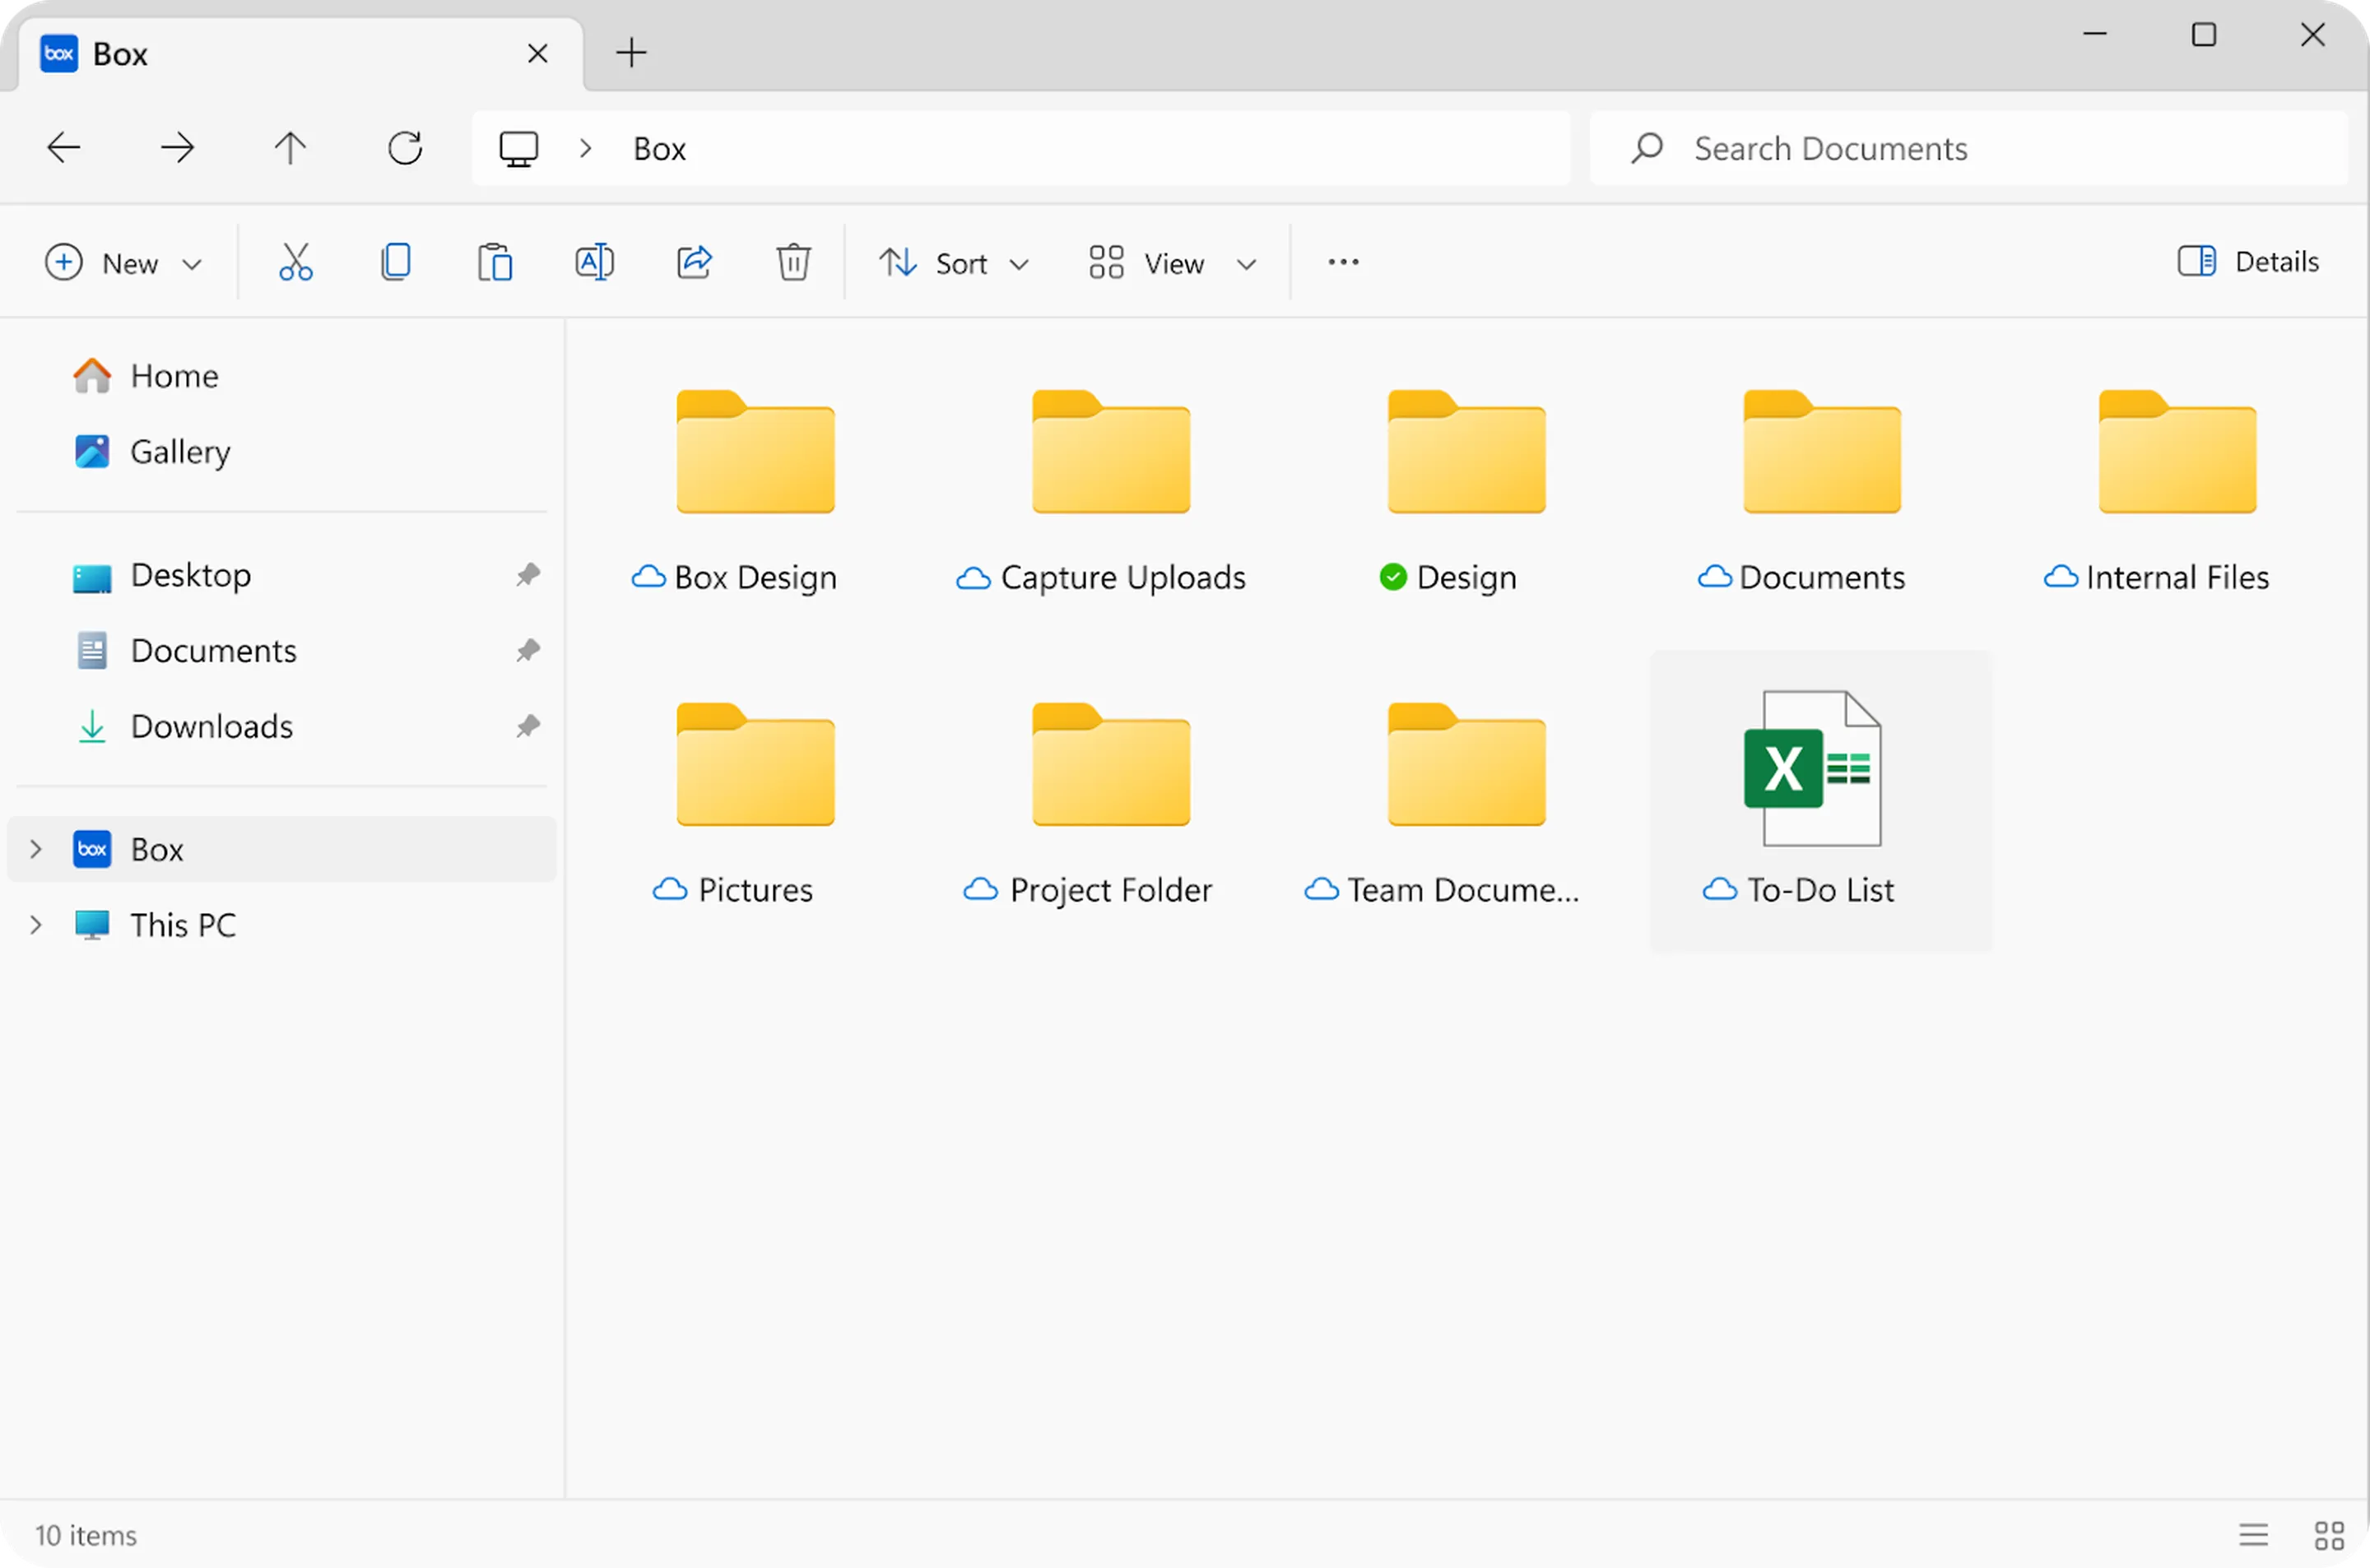Toggle the Details pane
The height and width of the screenshot is (1568, 2370).
click(2248, 262)
